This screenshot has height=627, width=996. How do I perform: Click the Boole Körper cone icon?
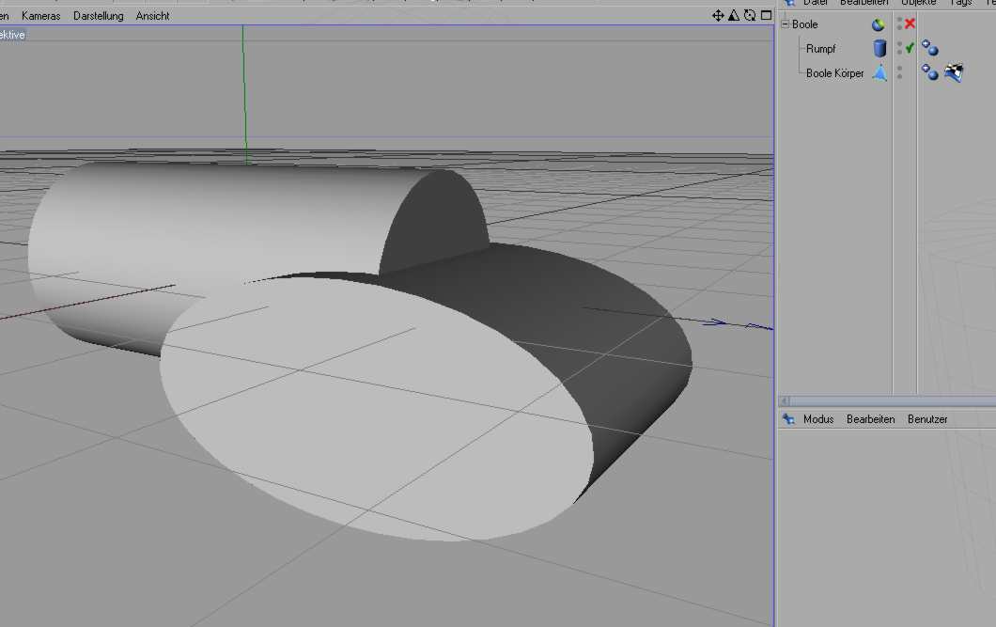[x=879, y=73]
